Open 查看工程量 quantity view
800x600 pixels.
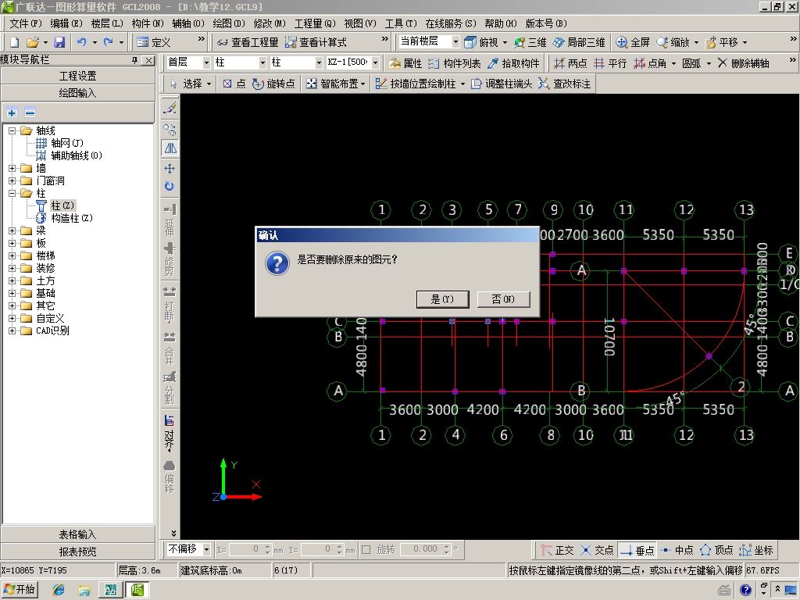(247, 42)
